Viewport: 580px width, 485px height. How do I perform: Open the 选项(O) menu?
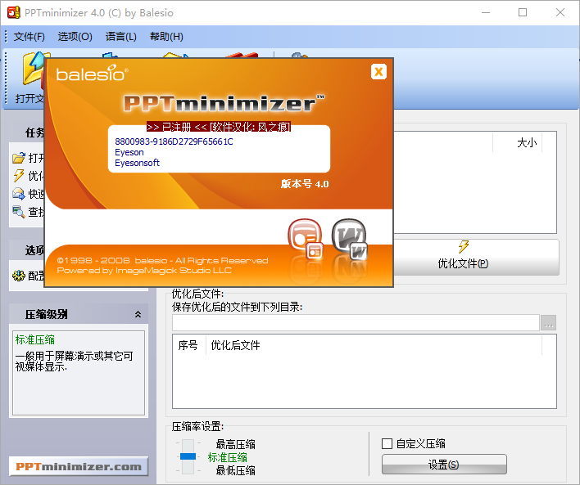[x=75, y=37]
